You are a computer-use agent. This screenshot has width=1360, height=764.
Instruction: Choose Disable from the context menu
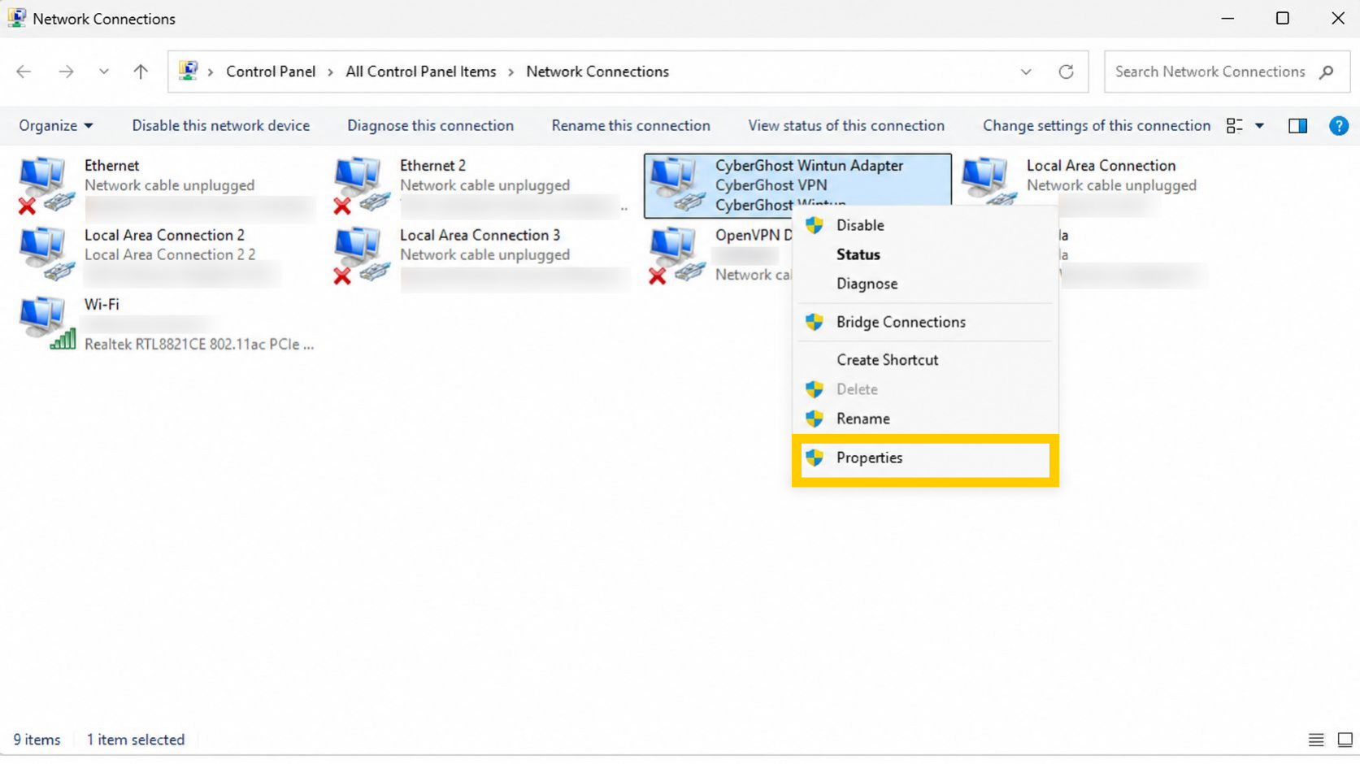(925, 225)
